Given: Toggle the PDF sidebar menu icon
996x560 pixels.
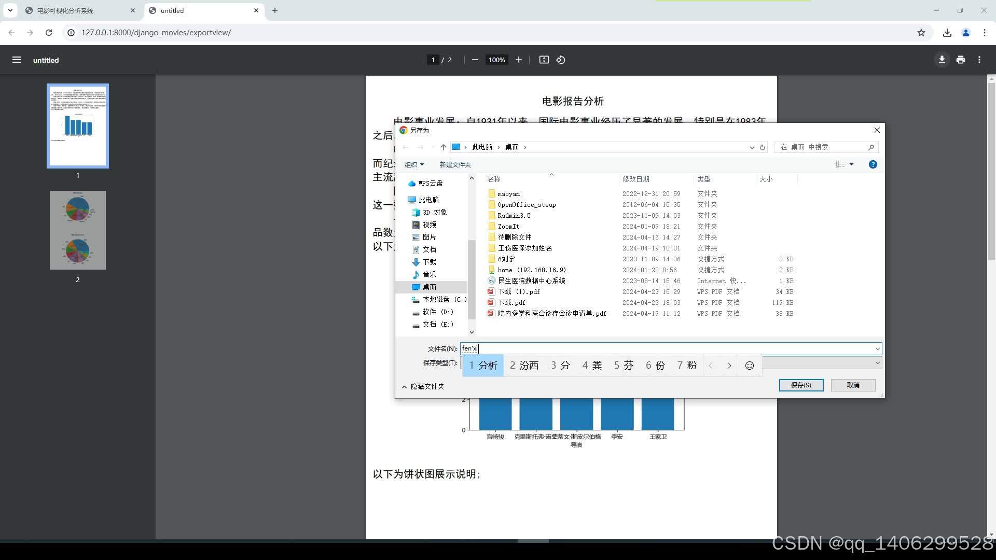Looking at the screenshot, I should tap(17, 60).
